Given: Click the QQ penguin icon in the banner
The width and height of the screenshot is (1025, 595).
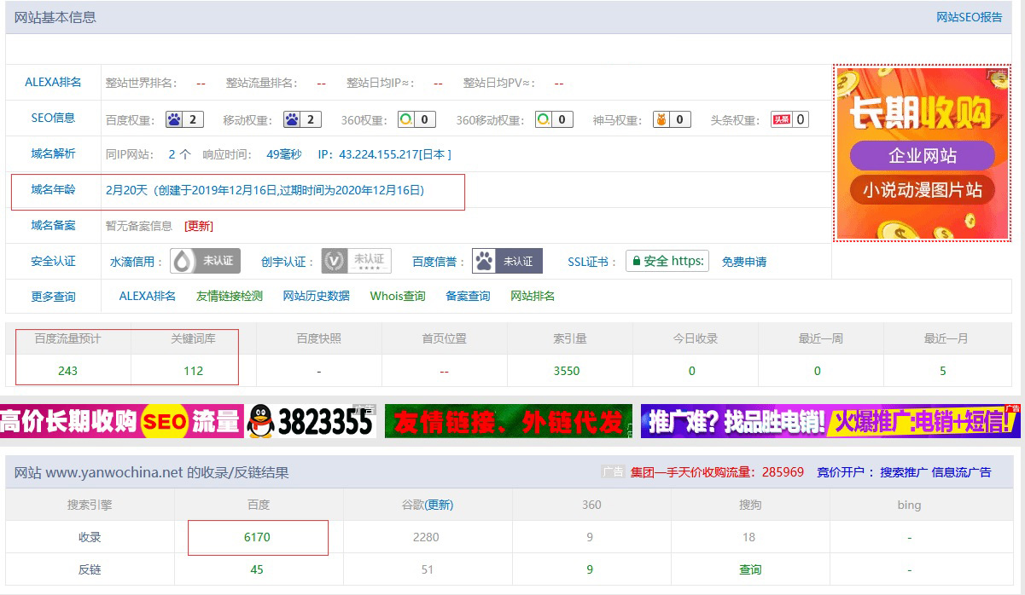Looking at the screenshot, I should (261, 421).
